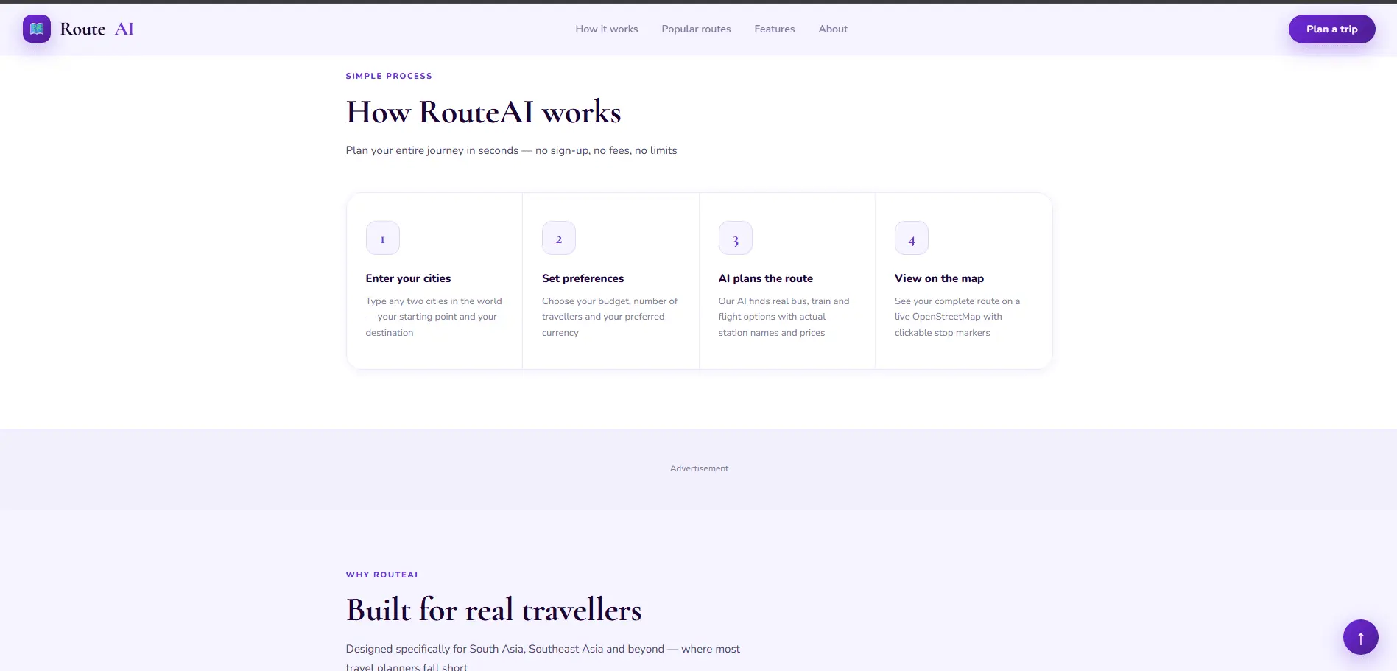Click the 'Type any two cities' description

point(434,317)
